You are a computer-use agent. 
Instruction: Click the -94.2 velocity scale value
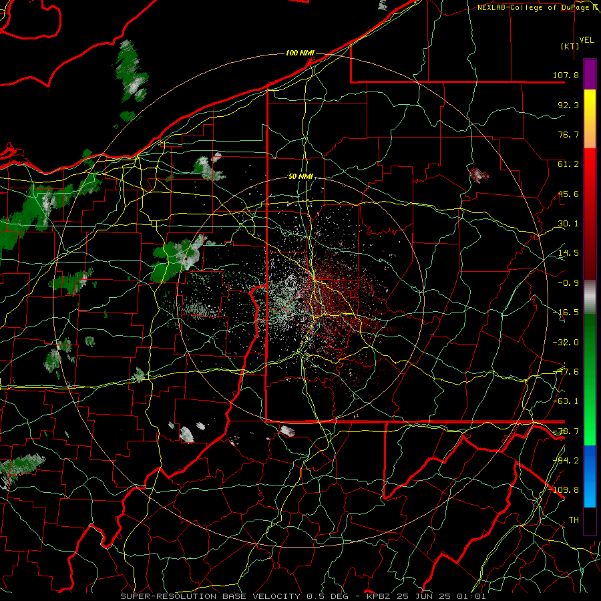coord(566,461)
